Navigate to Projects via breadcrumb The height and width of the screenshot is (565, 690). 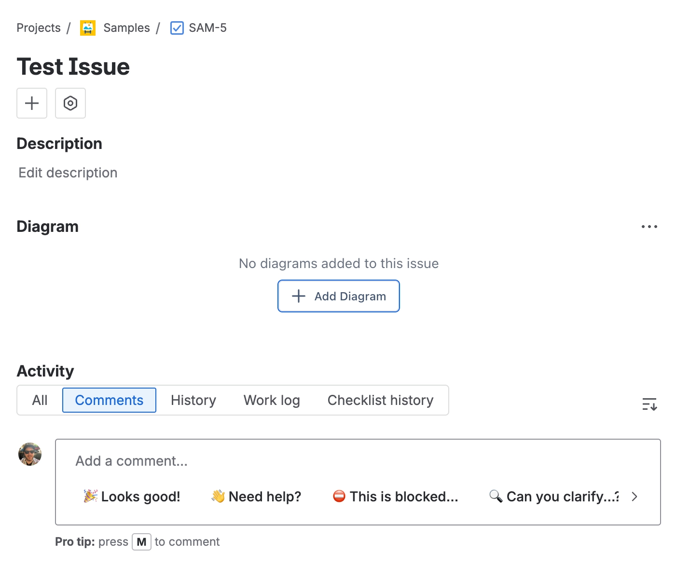(38, 27)
